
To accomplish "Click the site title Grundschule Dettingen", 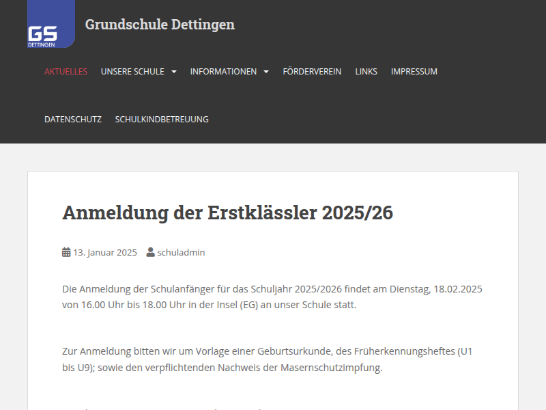I will click(160, 25).
